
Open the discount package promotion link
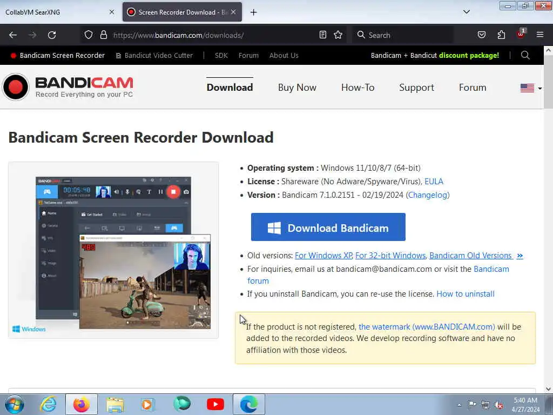(435, 56)
